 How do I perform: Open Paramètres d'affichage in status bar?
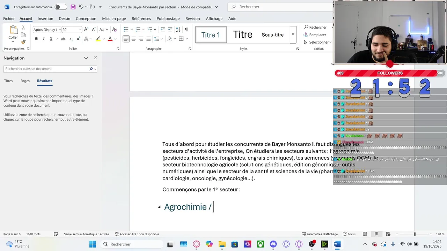[320, 234]
